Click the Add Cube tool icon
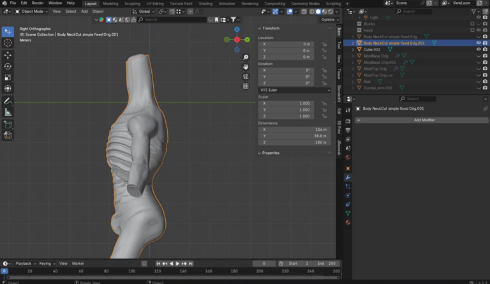 [x=8, y=124]
